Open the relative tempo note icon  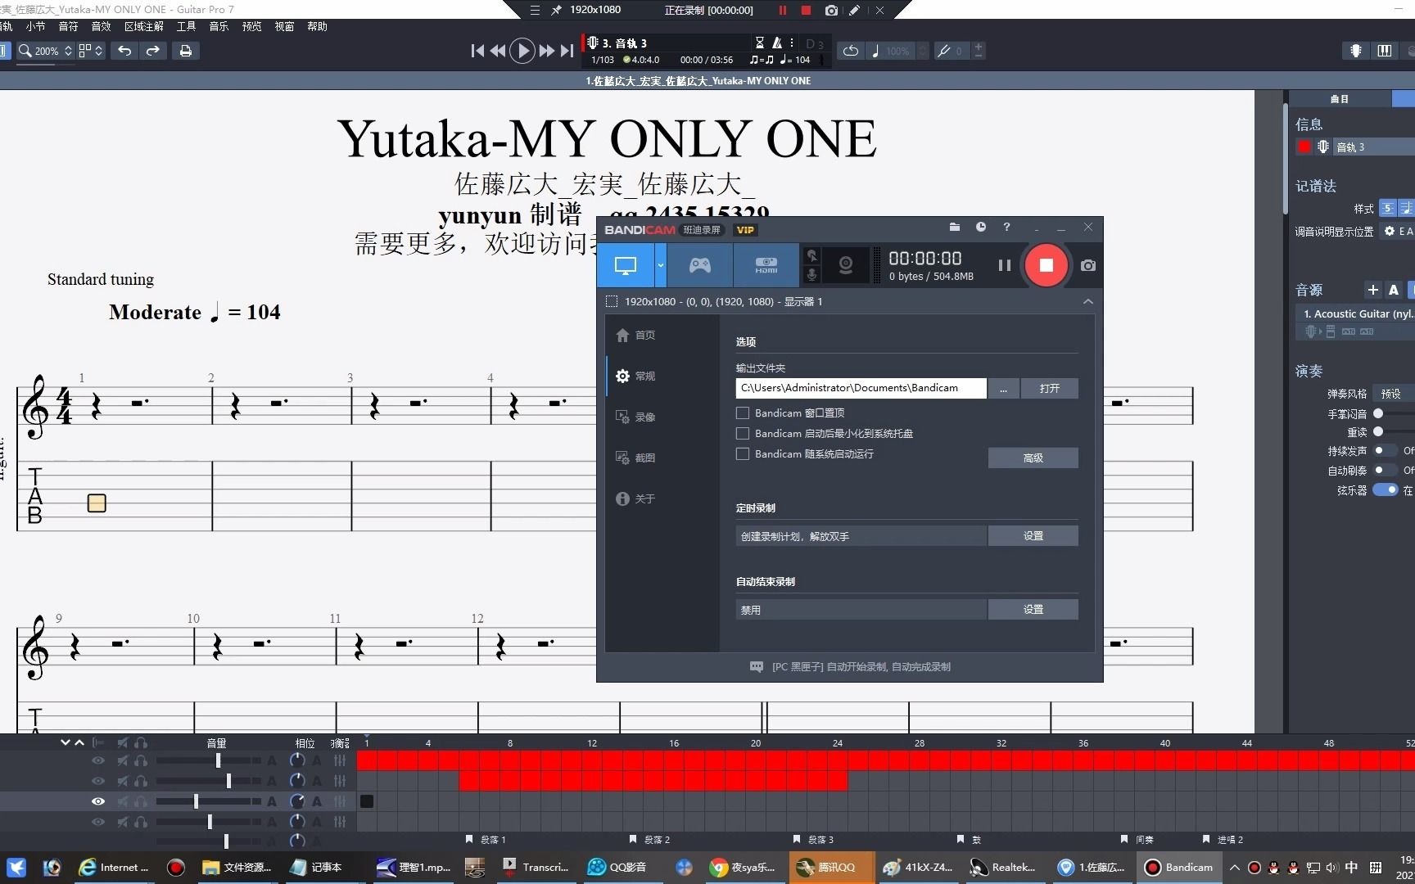[875, 51]
